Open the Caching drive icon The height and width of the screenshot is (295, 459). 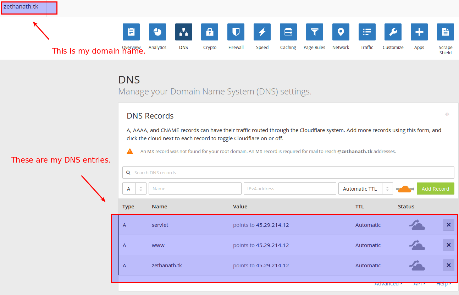point(288,32)
